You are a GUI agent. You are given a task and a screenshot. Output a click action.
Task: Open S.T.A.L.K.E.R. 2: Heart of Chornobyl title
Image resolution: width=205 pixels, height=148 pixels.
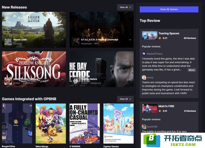click(x=99, y=40)
